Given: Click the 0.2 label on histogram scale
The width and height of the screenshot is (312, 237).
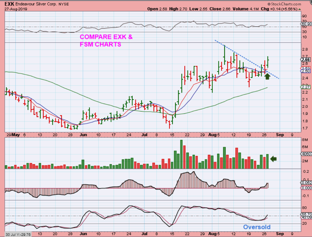Looking at the screenshot, I should (x=306, y=171).
